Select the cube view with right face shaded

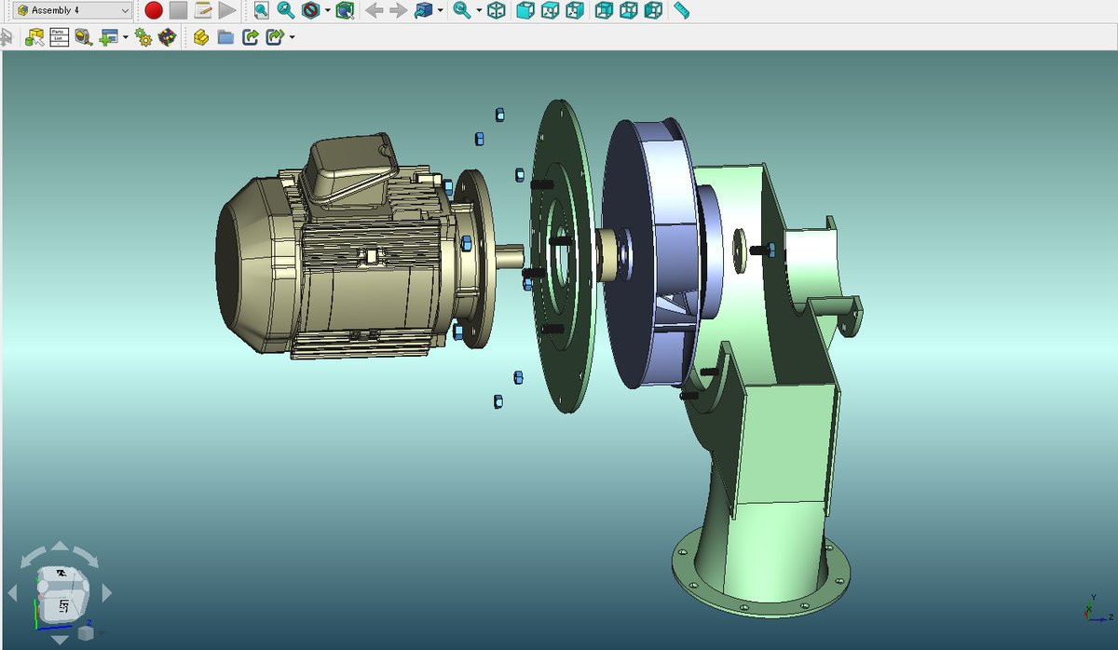tap(575, 10)
